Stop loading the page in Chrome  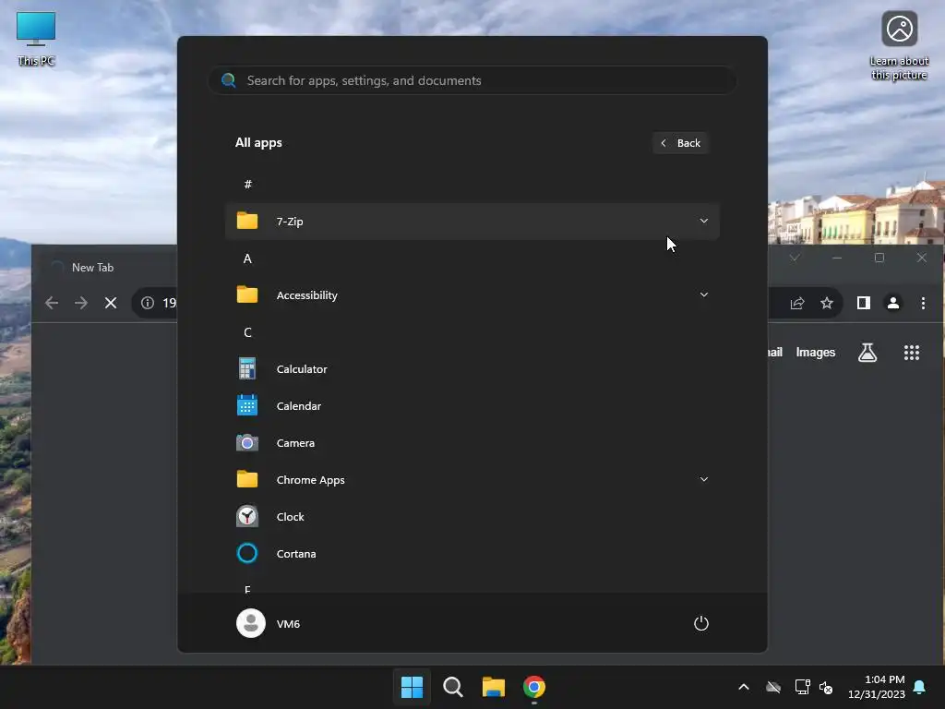pyautogui.click(x=111, y=303)
